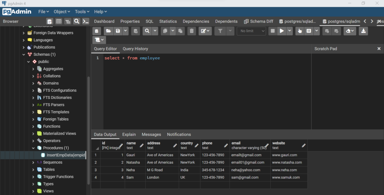This screenshot has height=195, width=384.
Task: Expand the Tables tree node
Action: click(x=34, y=170)
